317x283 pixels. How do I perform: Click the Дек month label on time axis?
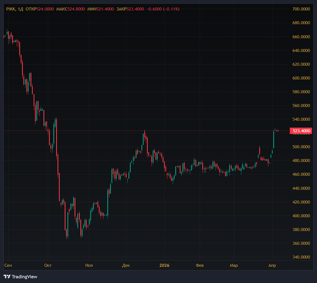tap(126, 265)
